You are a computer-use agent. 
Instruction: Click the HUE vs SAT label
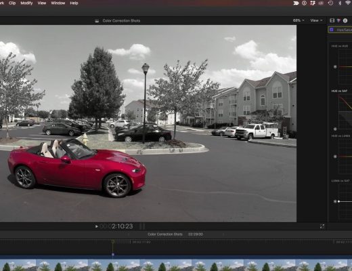pyautogui.click(x=339, y=91)
